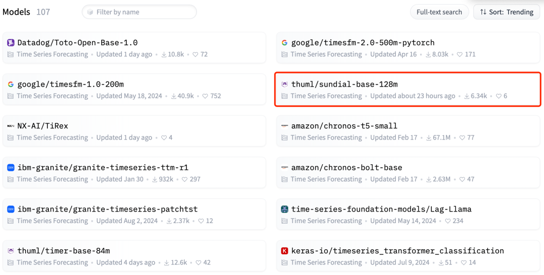Open google/timesfm-2.0-500m-pytorch model
The width and height of the screenshot is (544, 275).
tap(408, 48)
